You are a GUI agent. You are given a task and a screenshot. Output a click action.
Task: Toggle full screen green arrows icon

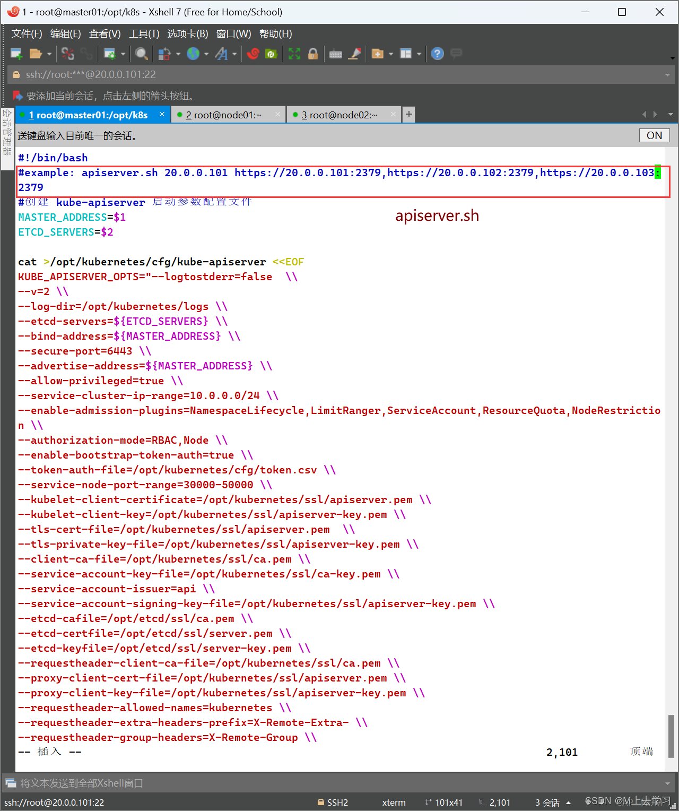[x=294, y=54]
